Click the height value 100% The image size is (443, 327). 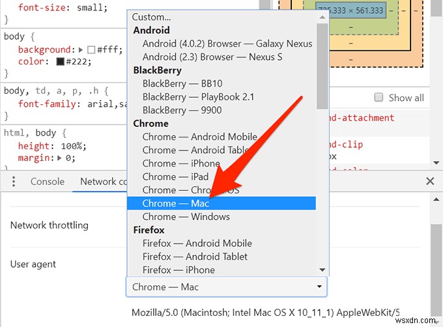click(72, 146)
